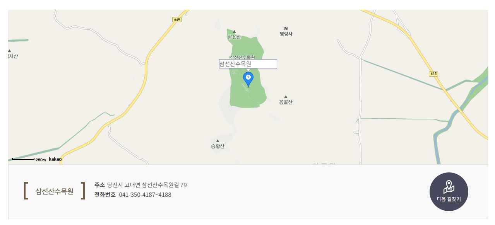The width and height of the screenshot is (495, 225).
Task: Click the blue location pin marker
Action: [248, 79]
